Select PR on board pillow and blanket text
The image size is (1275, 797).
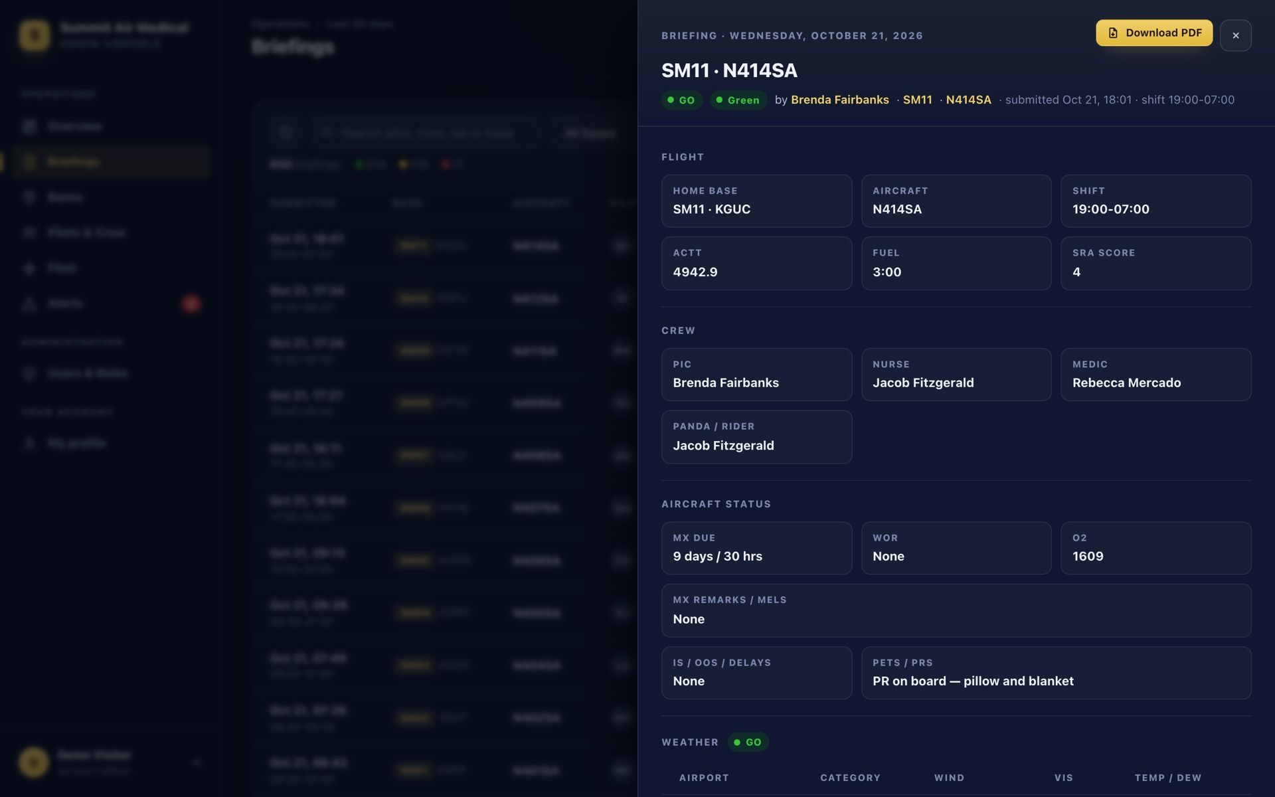pyautogui.click(x=973, y=681)
